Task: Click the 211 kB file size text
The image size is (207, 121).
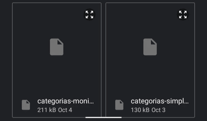Action: [47, 110]
